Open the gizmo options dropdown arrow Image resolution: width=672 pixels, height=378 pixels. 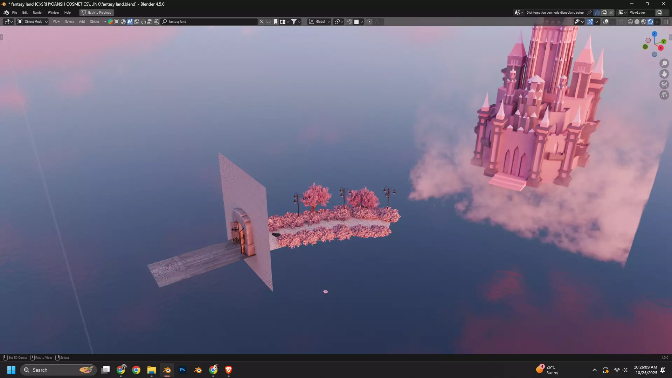click(x=597, y=22)
